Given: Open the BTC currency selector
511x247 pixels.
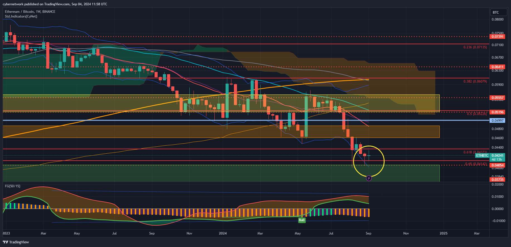Looking at the screenshot, I should coord(498,12).
